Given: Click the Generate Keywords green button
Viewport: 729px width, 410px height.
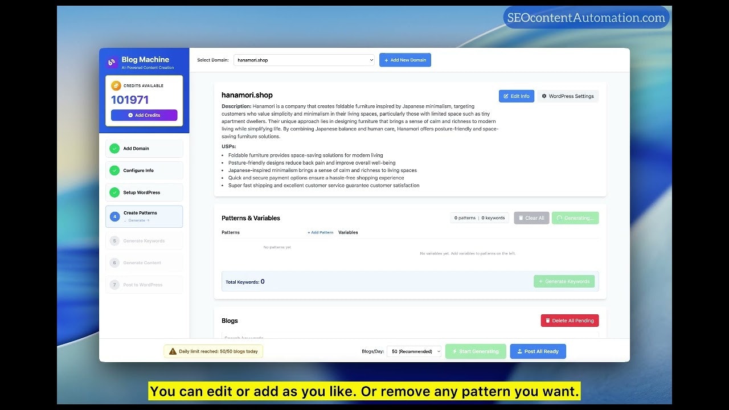Looking at the screenshot, I should point(564,281).
